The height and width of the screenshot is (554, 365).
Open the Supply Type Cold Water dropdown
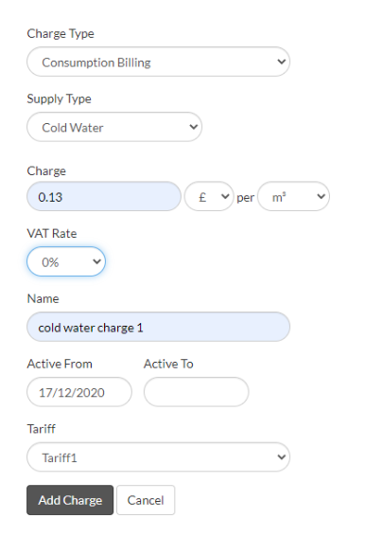pyautogui.click(x=114, y=127)
